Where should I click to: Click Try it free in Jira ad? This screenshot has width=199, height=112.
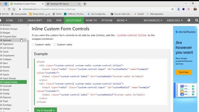pyautogui.click(x=183, y=72)
